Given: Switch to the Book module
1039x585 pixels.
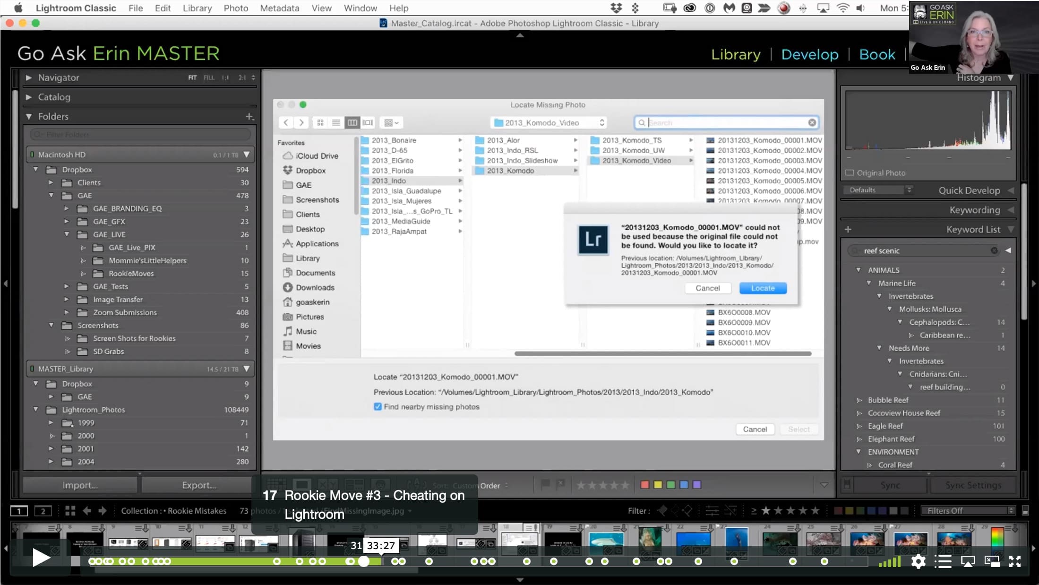Looking at the screenshot, I should [877, 54].
